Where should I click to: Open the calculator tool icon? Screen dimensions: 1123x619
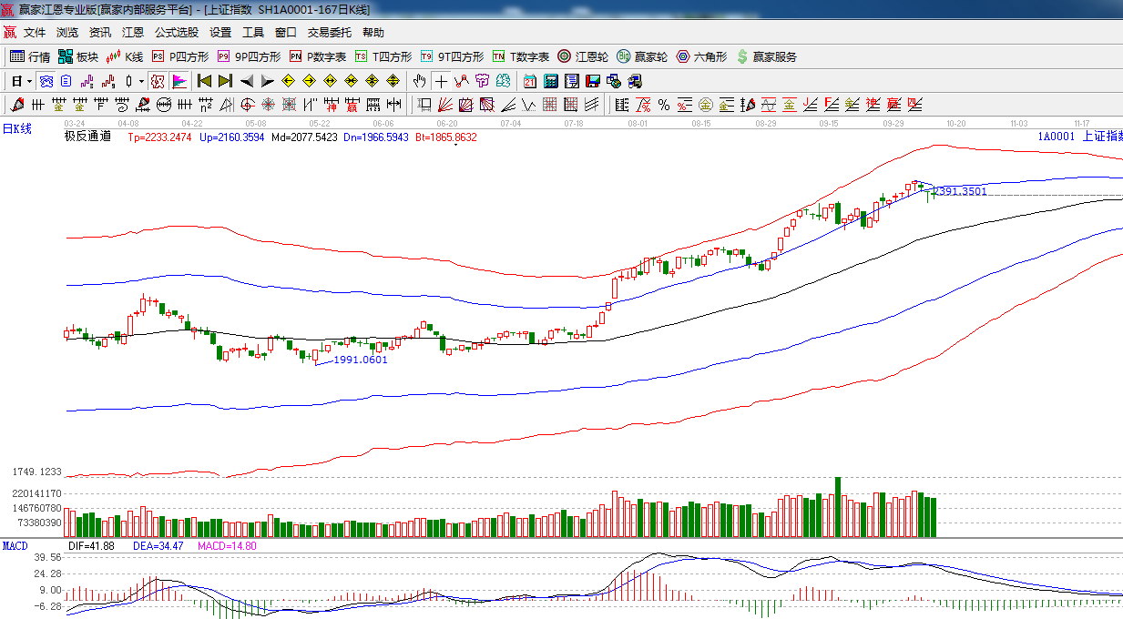(x=551, y=81)
